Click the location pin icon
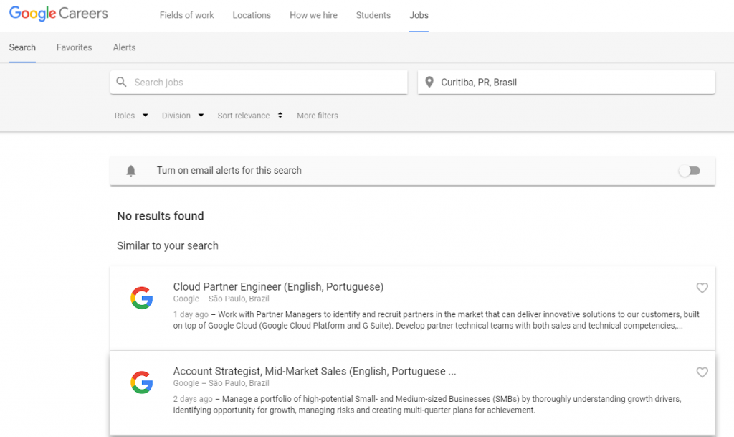 429,83
